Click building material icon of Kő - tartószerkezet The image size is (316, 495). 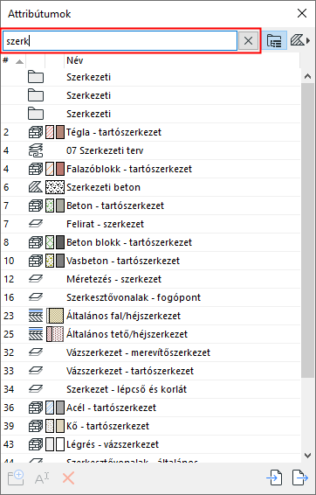(x=35, y=426)
